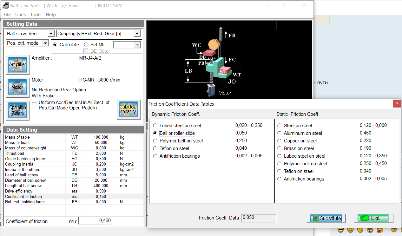Select the Bal. cyl. holding force row
The image size is (402, 236).
[x=74, y=202]
